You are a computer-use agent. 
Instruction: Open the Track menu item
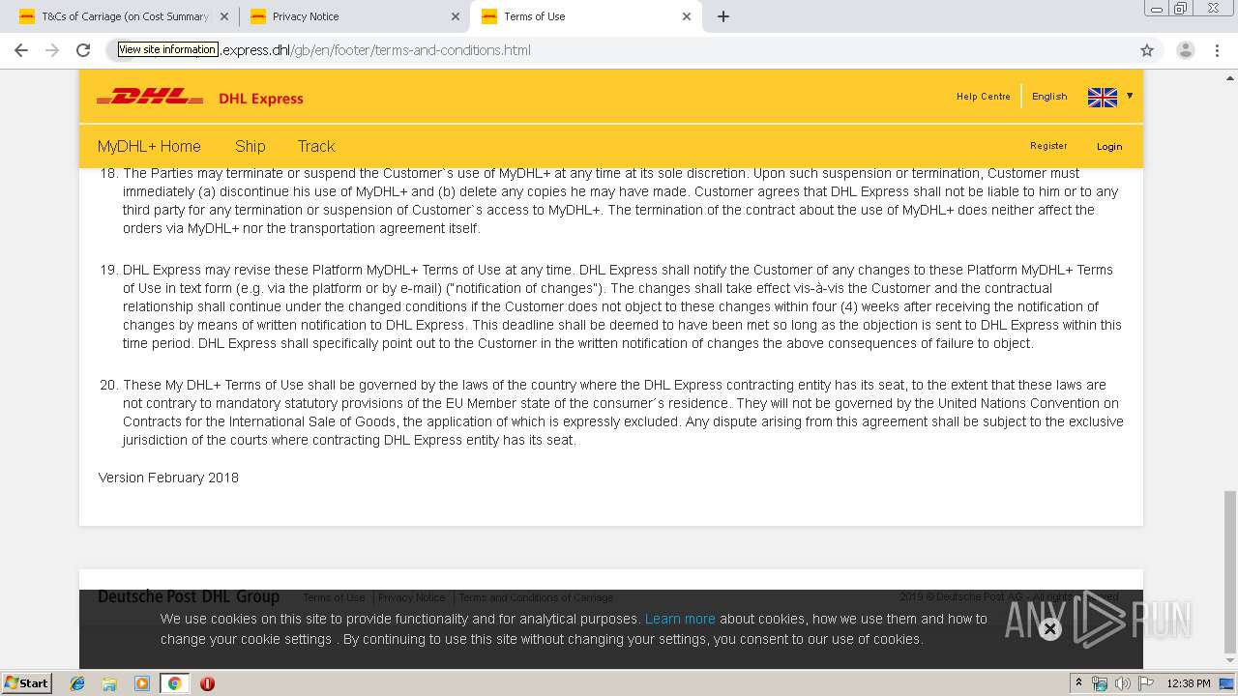(x=316, y=146)
